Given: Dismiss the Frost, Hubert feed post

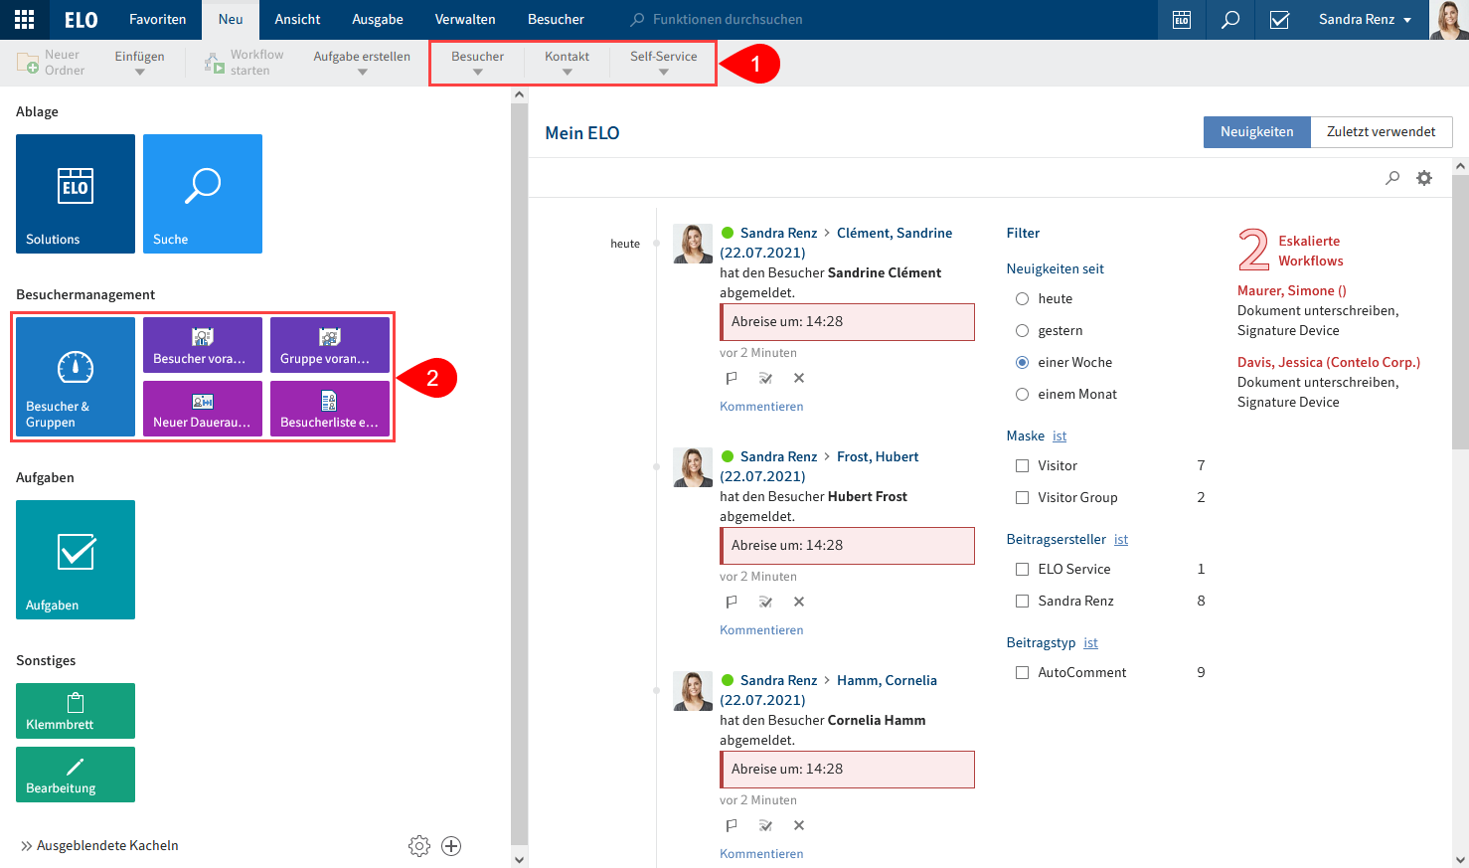Looking at the screenshot, I should pyautogui.click(x=799, y=602).
